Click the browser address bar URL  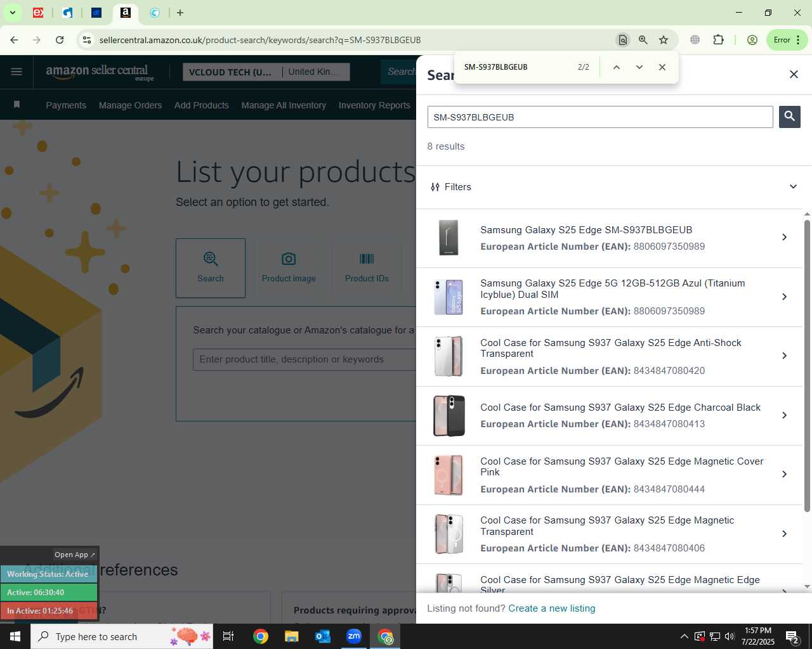pyautogui.click(x=260, y=40)
